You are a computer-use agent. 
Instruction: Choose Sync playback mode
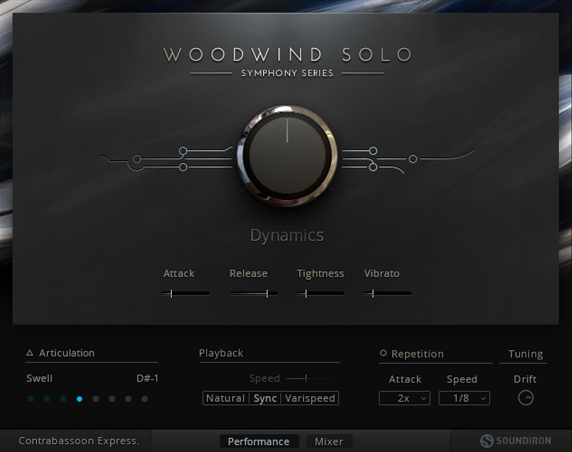pyautogui.click(x=265, y=398)
